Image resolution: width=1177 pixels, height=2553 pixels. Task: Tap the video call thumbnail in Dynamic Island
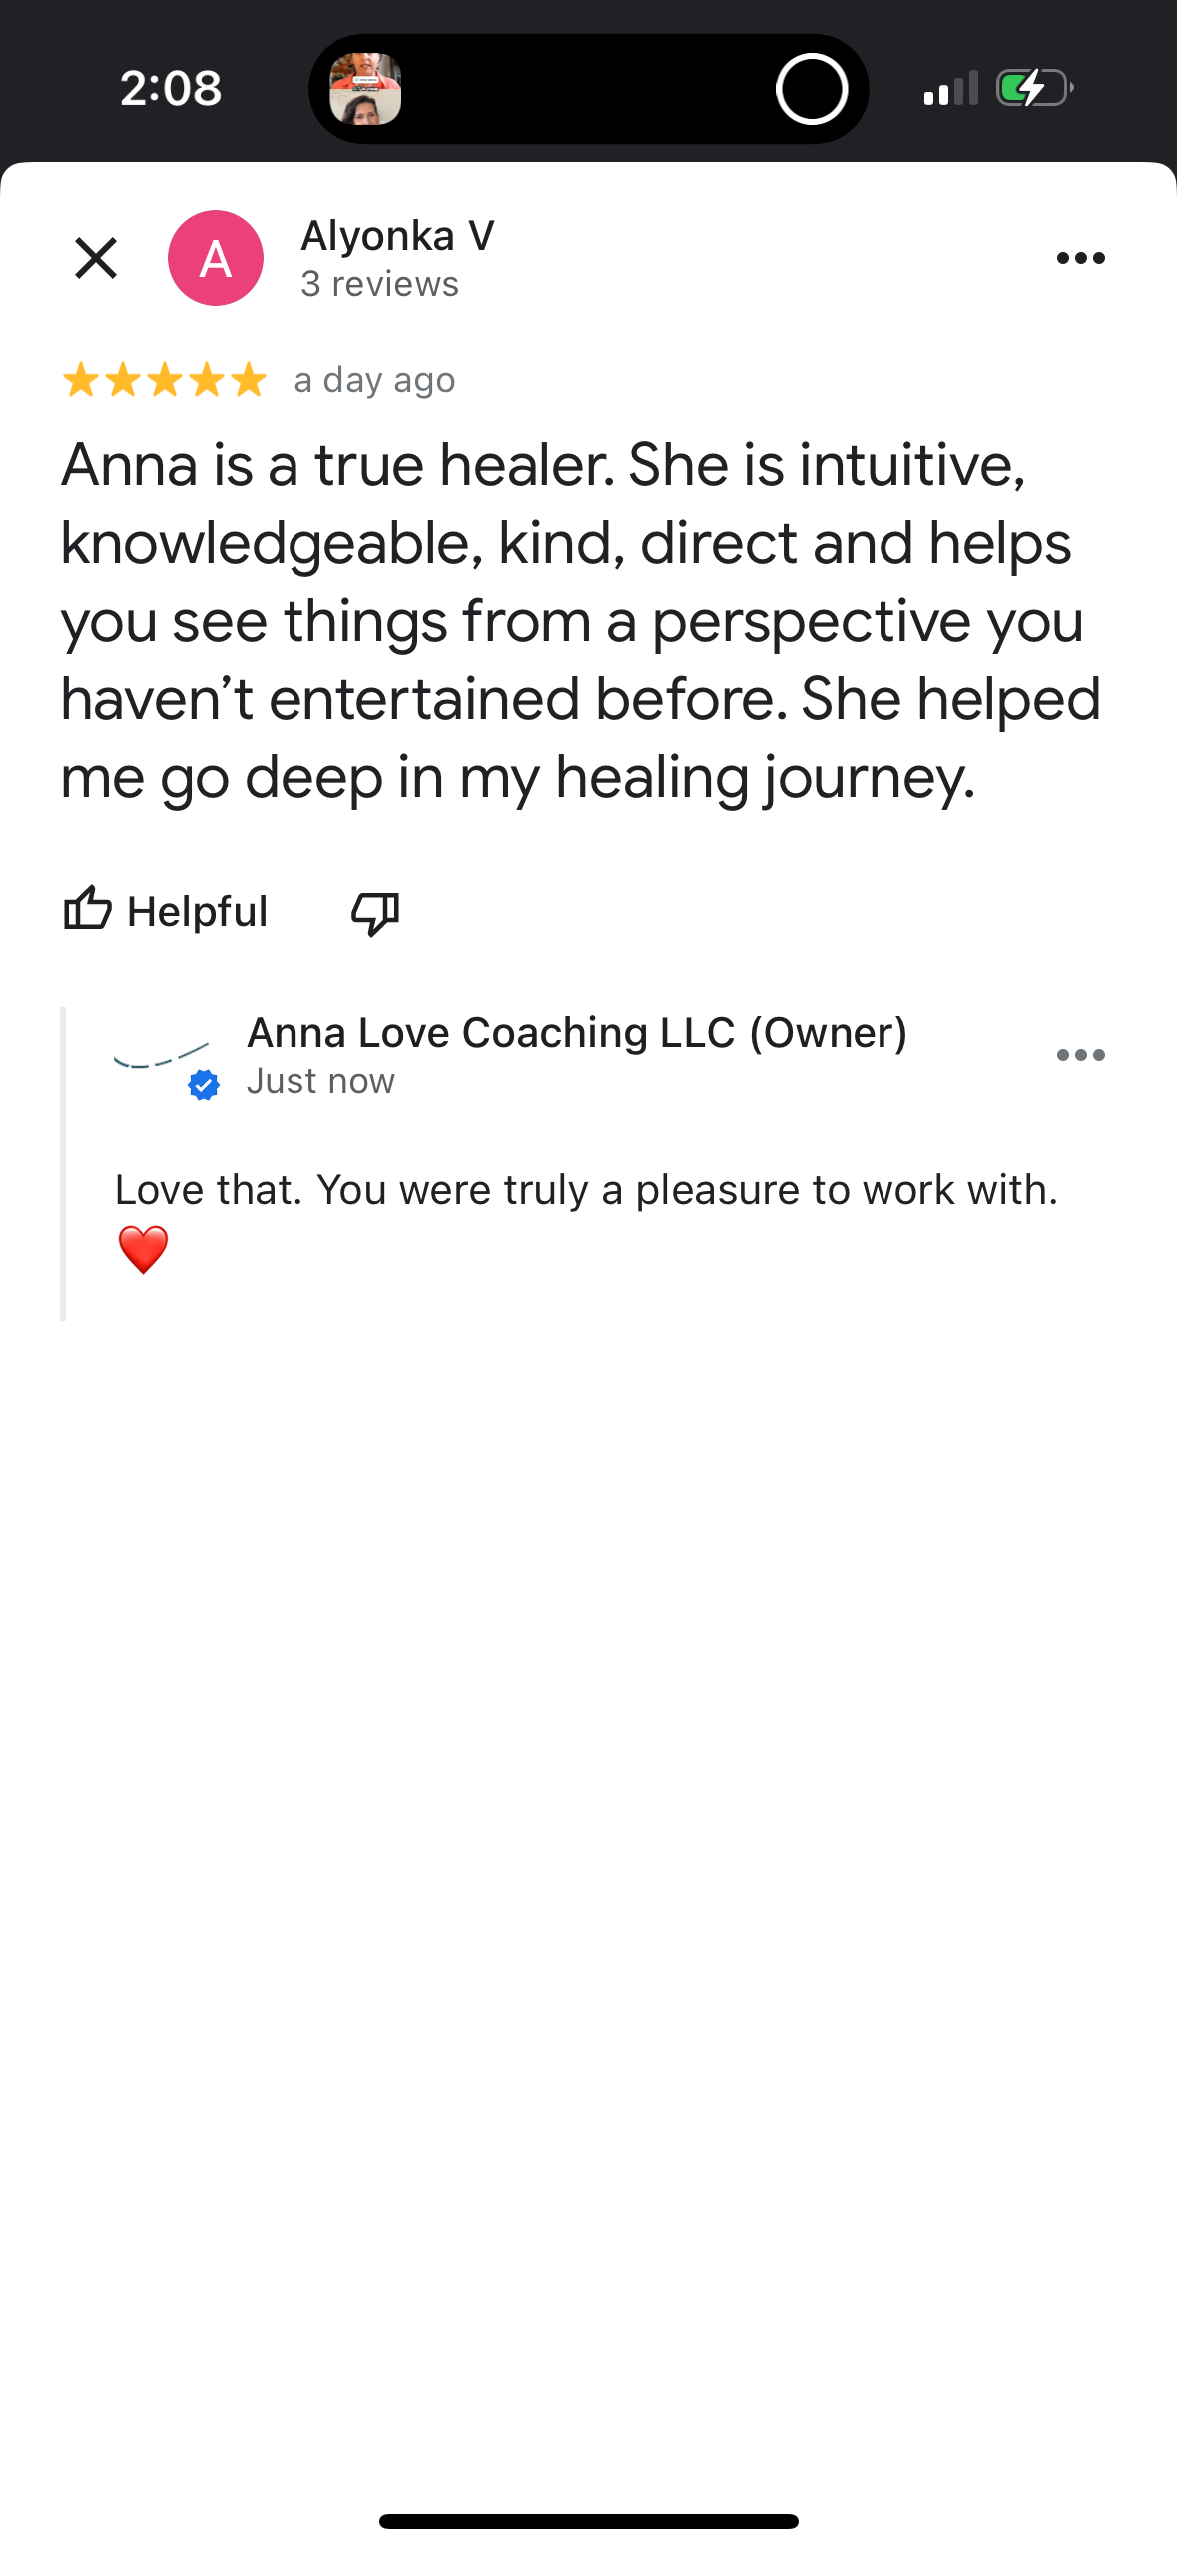coord(365,89)
